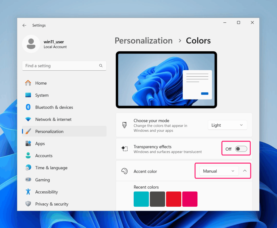Select Personalization in sidebar
This screenshot has width=277, height=228.
[x=64, y=131]
